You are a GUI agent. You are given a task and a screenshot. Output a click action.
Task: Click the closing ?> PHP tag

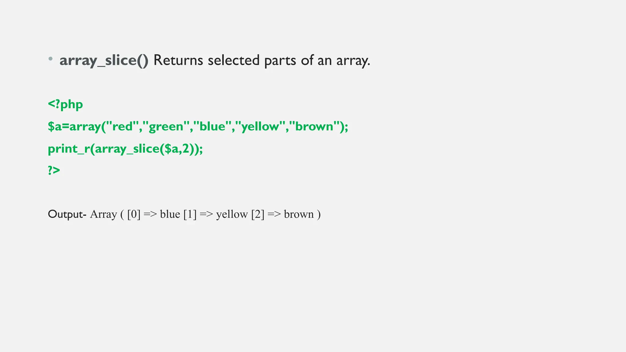tap(54, 170)
